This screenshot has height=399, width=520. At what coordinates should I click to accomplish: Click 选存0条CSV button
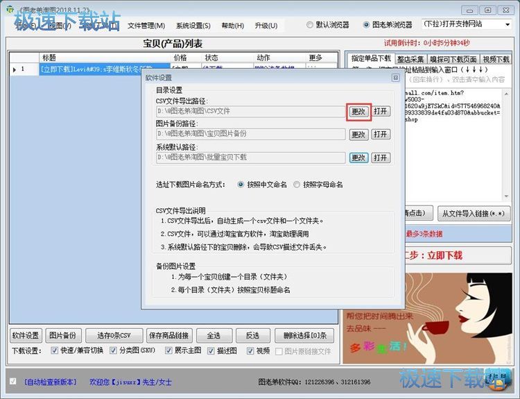114,336
